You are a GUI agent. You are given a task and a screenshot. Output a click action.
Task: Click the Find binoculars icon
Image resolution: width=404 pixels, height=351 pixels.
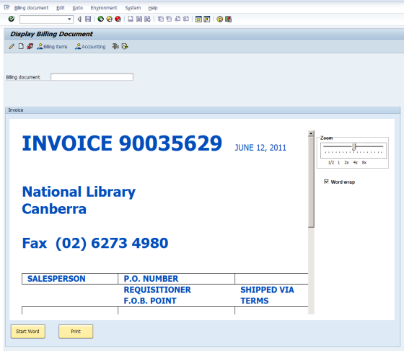coord(139,19)
